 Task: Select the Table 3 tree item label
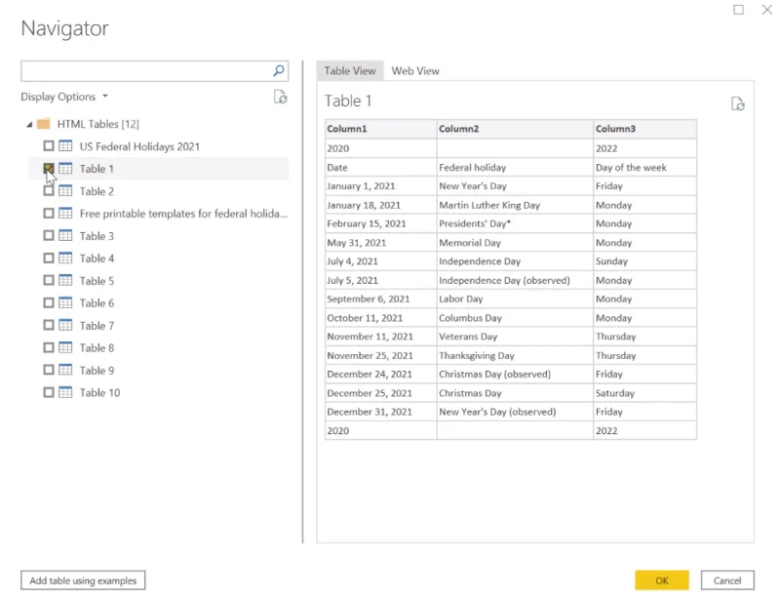[97, 236]
